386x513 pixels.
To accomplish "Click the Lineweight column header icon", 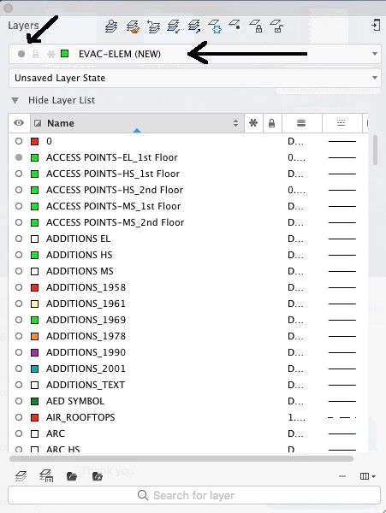I will pos(301,123).
